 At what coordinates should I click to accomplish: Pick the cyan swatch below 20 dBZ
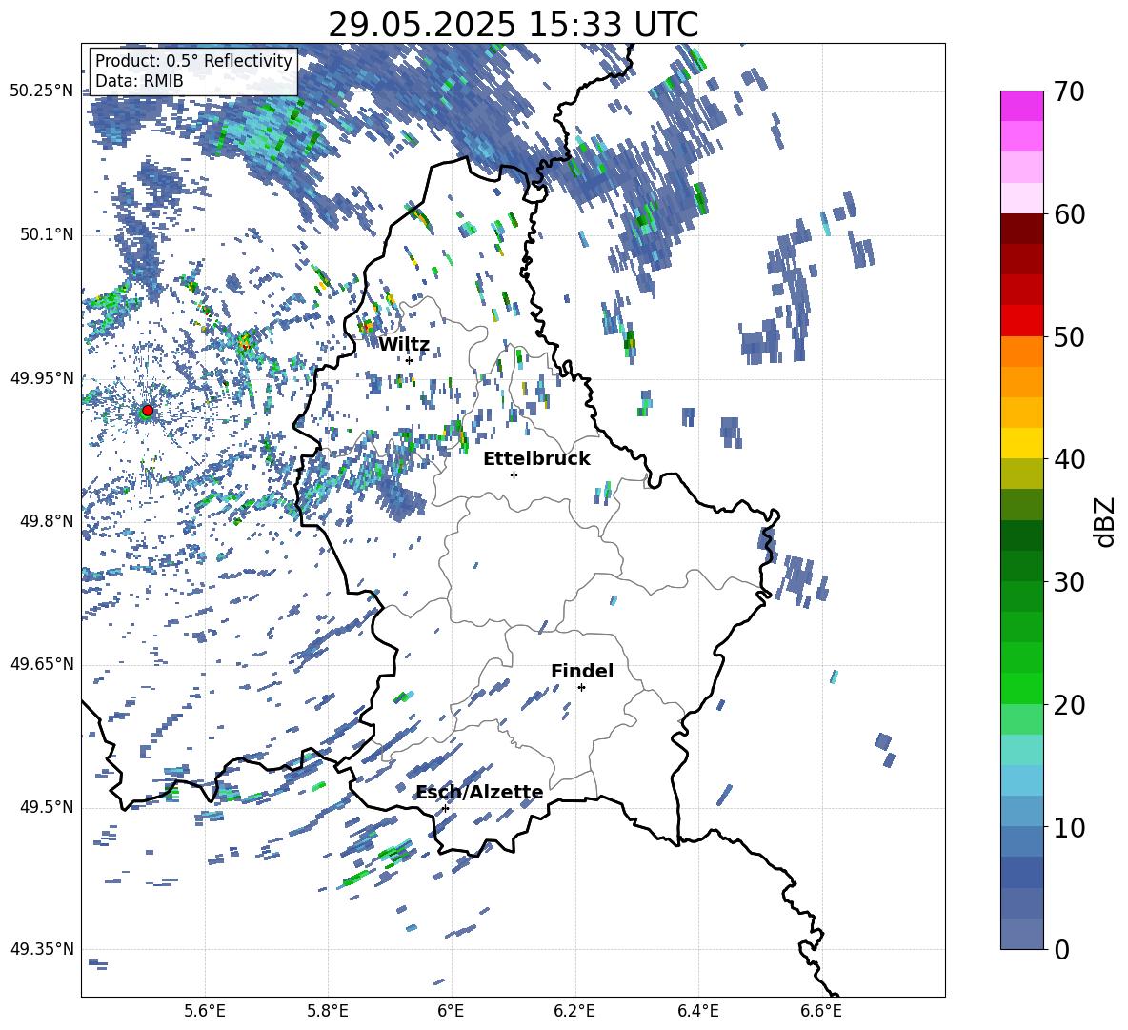pyautogui.click(x=1021, y=750)
